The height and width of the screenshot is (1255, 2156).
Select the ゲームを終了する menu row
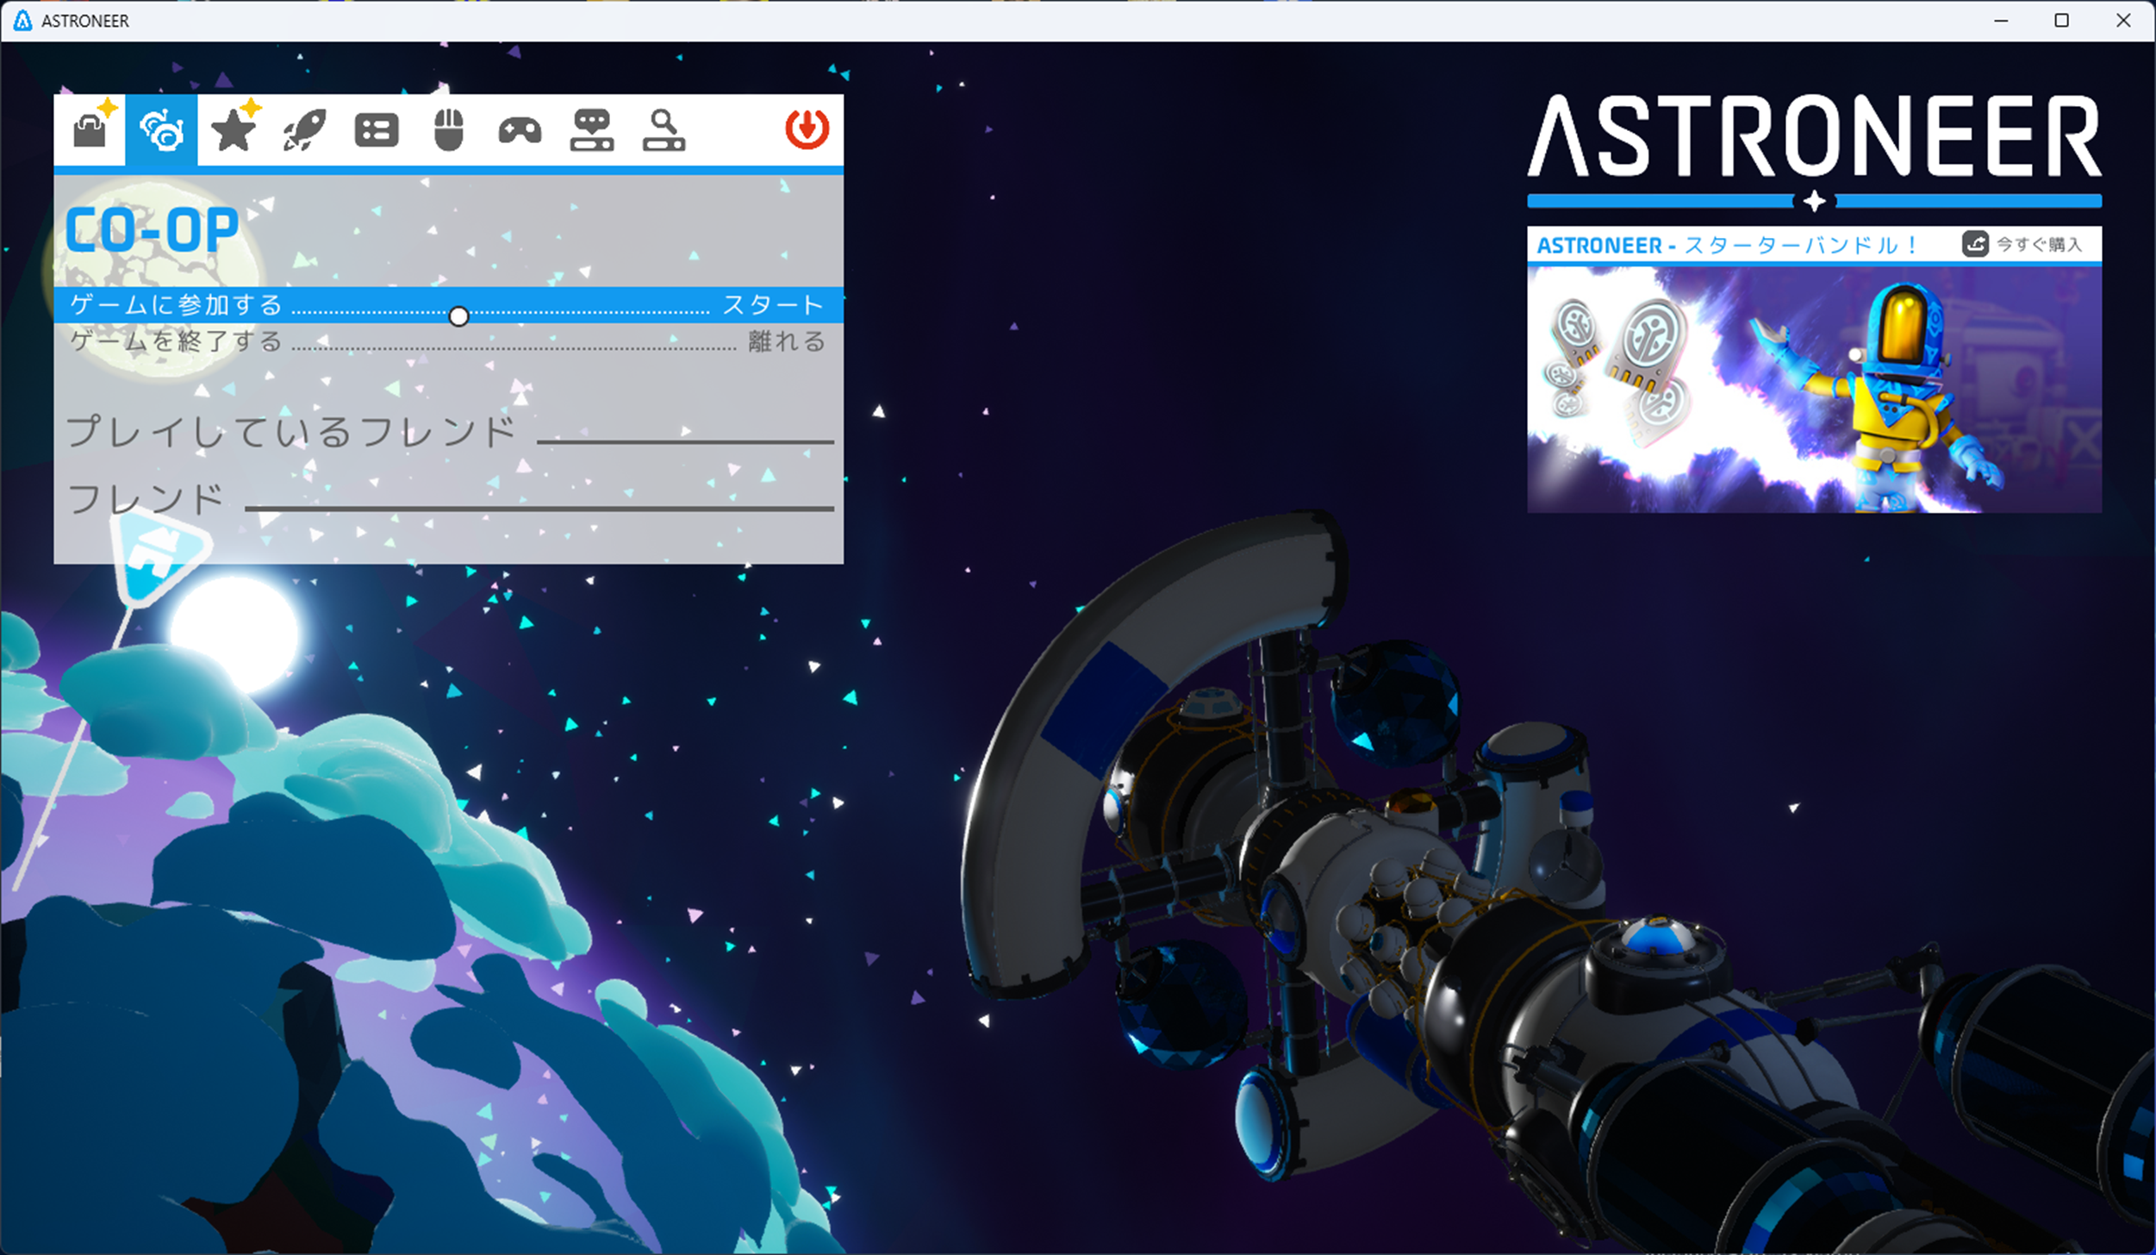pyautogui.click(x=177, y=341)
